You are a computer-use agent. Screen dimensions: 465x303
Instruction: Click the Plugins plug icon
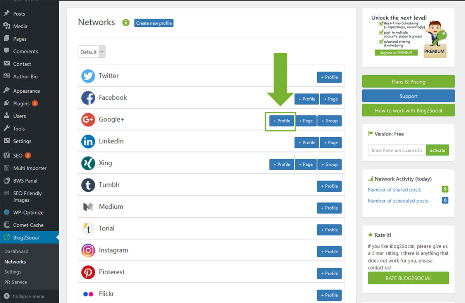7,104
